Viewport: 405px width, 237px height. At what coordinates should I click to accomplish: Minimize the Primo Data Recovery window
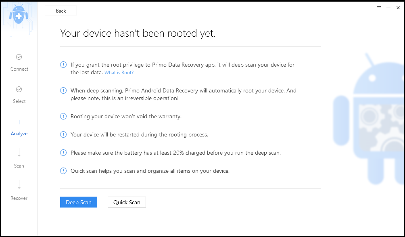[x=388, y=8]
